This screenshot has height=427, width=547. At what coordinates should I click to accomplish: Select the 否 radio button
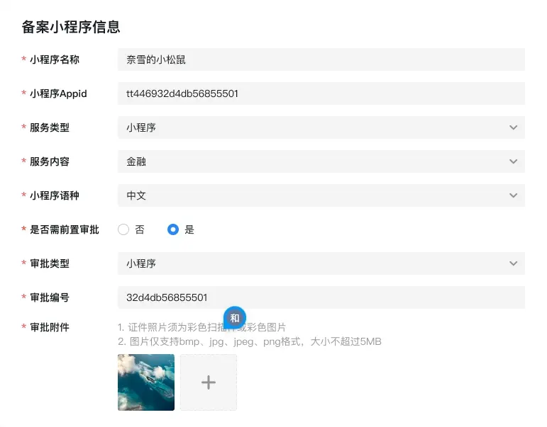tap(123, 229)
